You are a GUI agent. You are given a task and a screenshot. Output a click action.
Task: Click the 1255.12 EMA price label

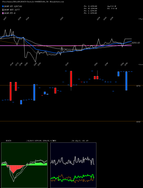tap(136, 43)
